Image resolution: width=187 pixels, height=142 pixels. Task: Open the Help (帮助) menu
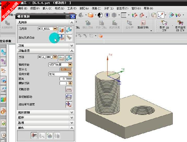coord(148,8)
